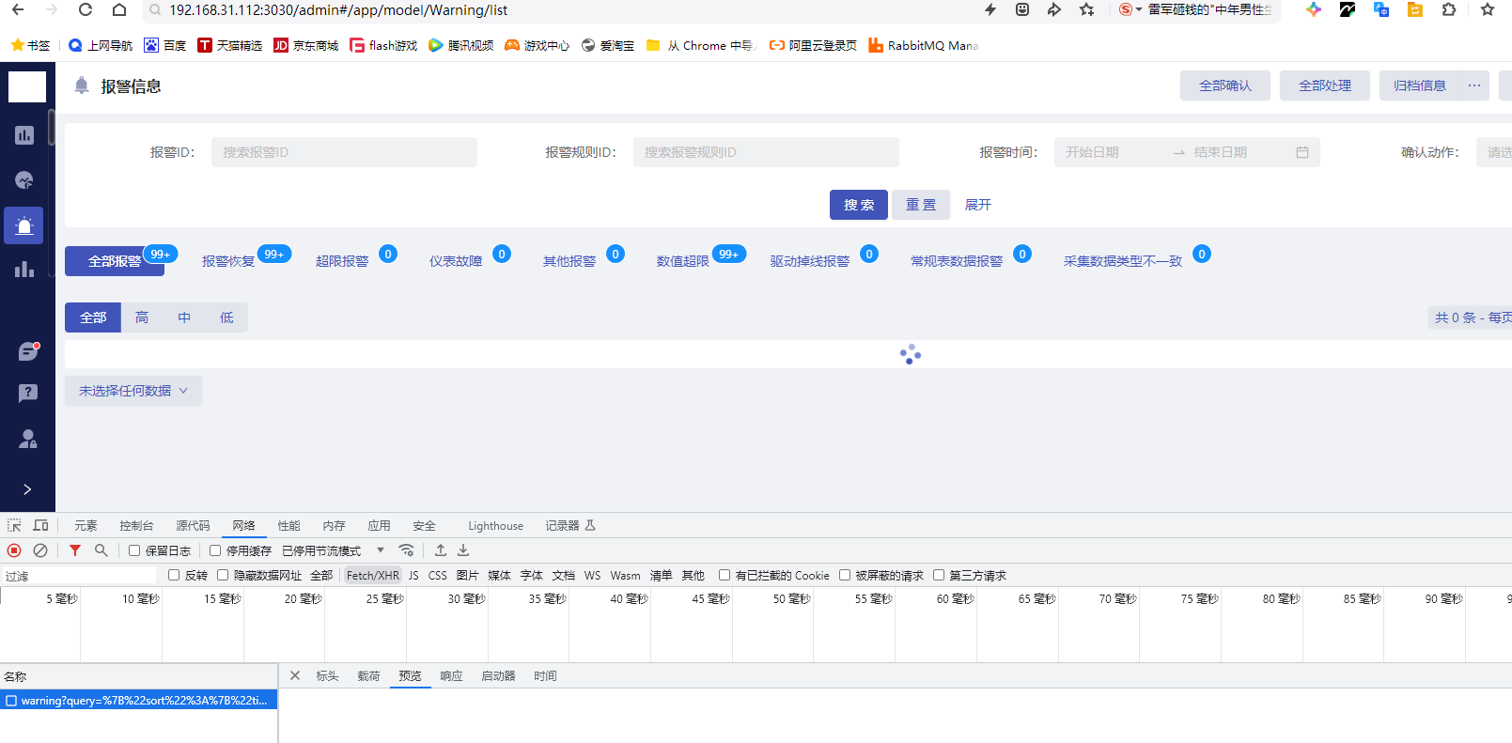Open dashboard icon in the sidebar
1512x743 pixels.
(24, 135)
